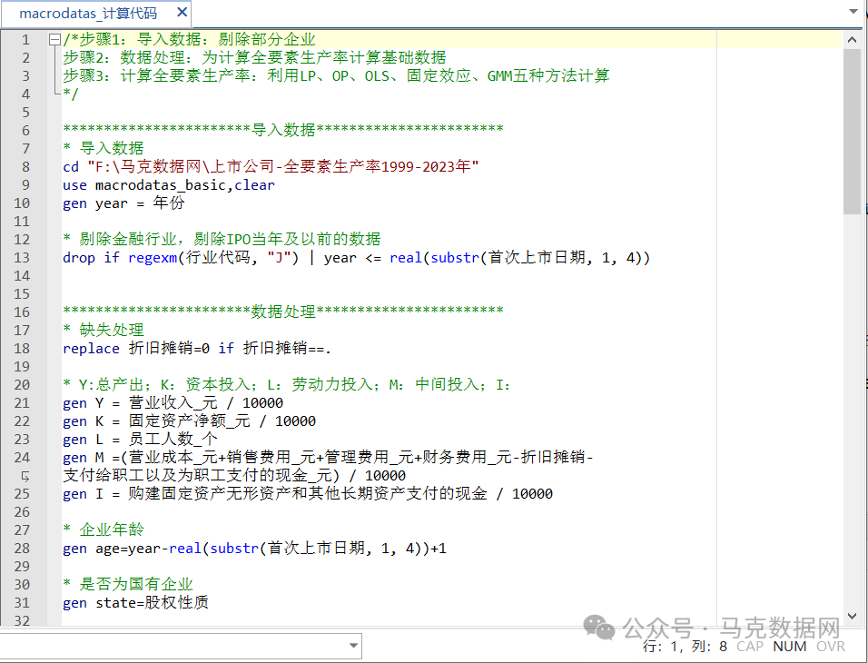Click the 步骤2：数据处理 comment line

[x=254, y=57]
